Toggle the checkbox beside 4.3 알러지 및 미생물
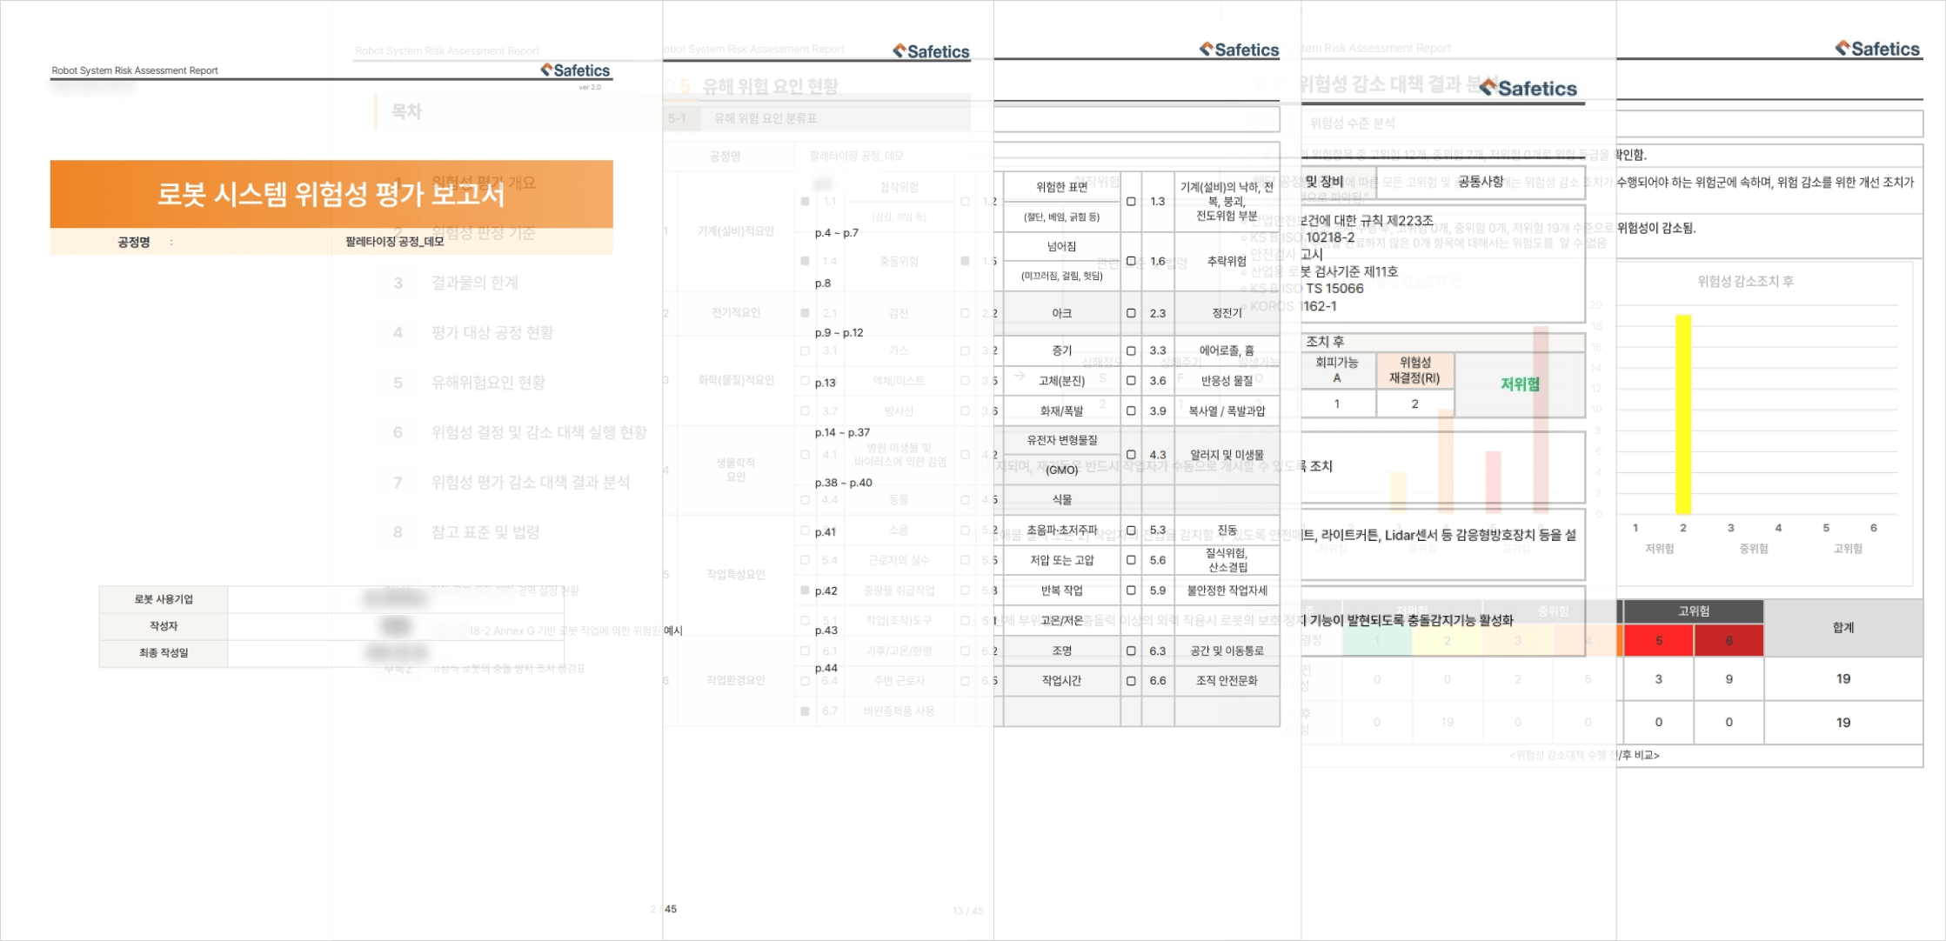1946x941 pixels. (x=1131, y=455)
